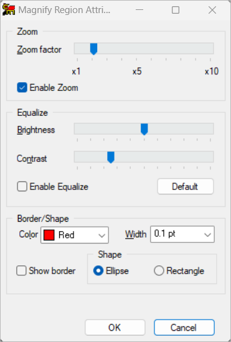Maximize the Magnify Region Attributes window
This screenshot has height=342, width=231.
coord(176,10)
